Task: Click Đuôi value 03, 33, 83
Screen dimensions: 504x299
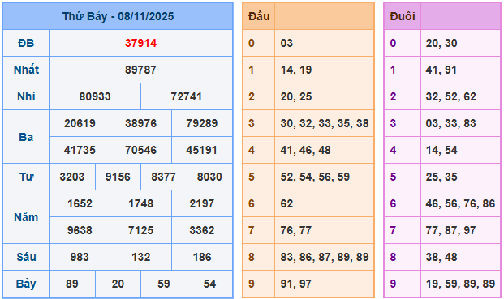Action: tap(451, 123)
